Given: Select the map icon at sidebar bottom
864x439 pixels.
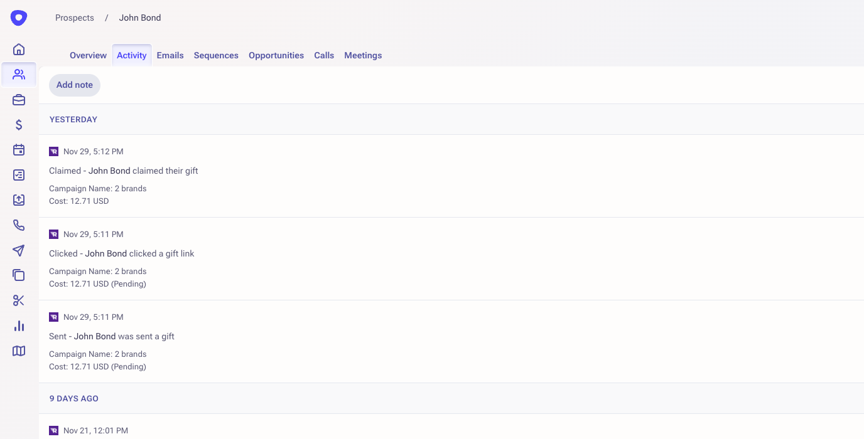Looking at the screenshot, I should (x=18, y=351).
